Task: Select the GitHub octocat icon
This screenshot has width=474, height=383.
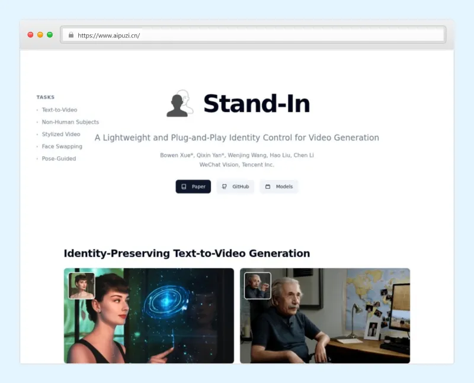Action: (x=223, y=186)
